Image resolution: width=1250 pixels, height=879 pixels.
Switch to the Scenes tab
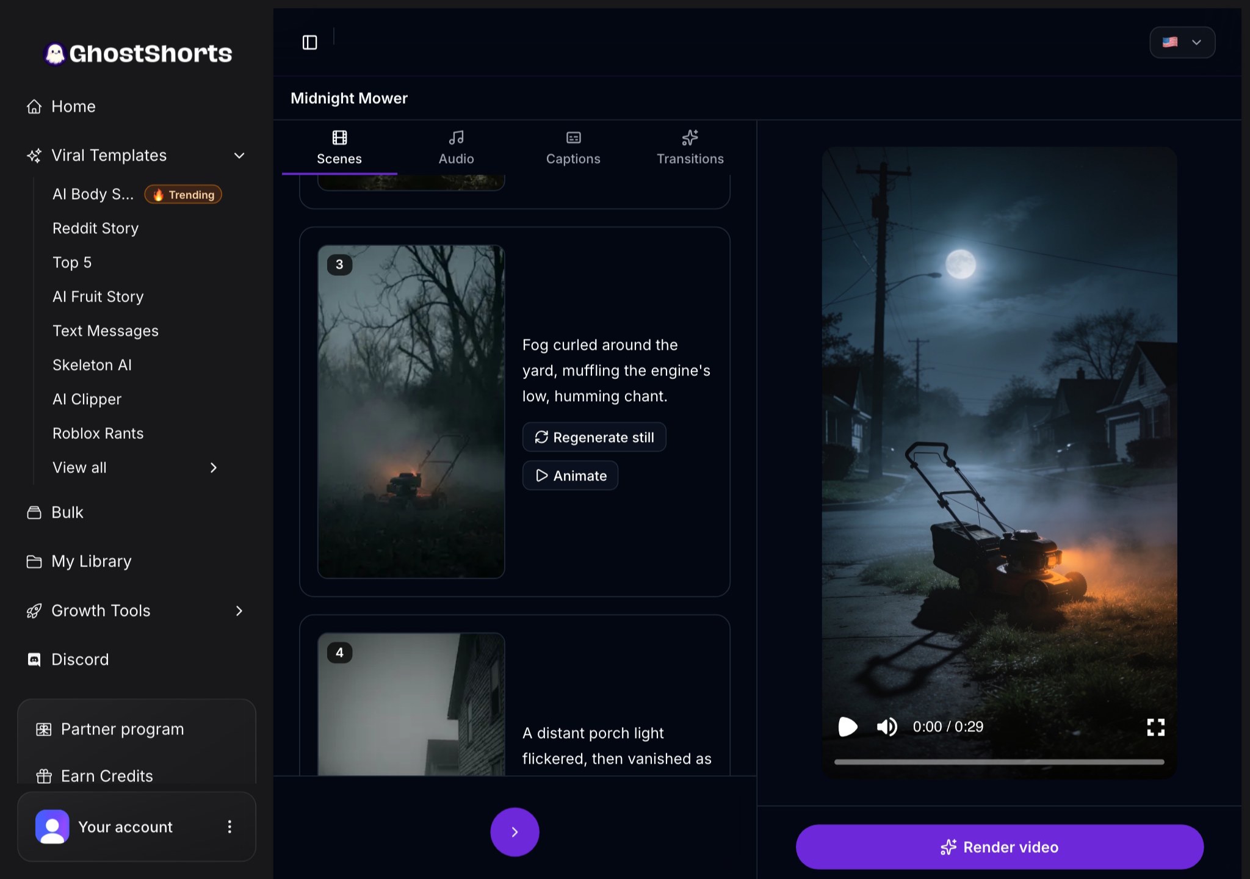339,147
